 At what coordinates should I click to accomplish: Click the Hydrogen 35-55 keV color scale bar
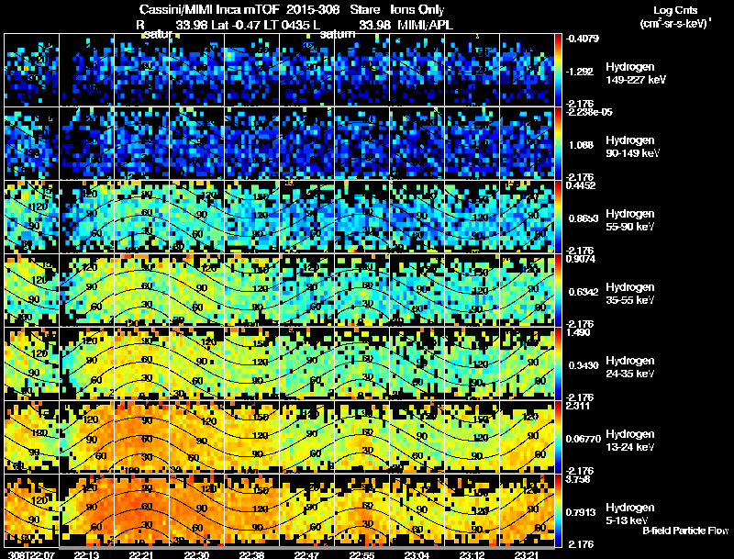(x=558, y=291)
